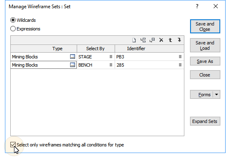Open the STAGE Select By list
226x160 pixels.
tap(111, 57)
